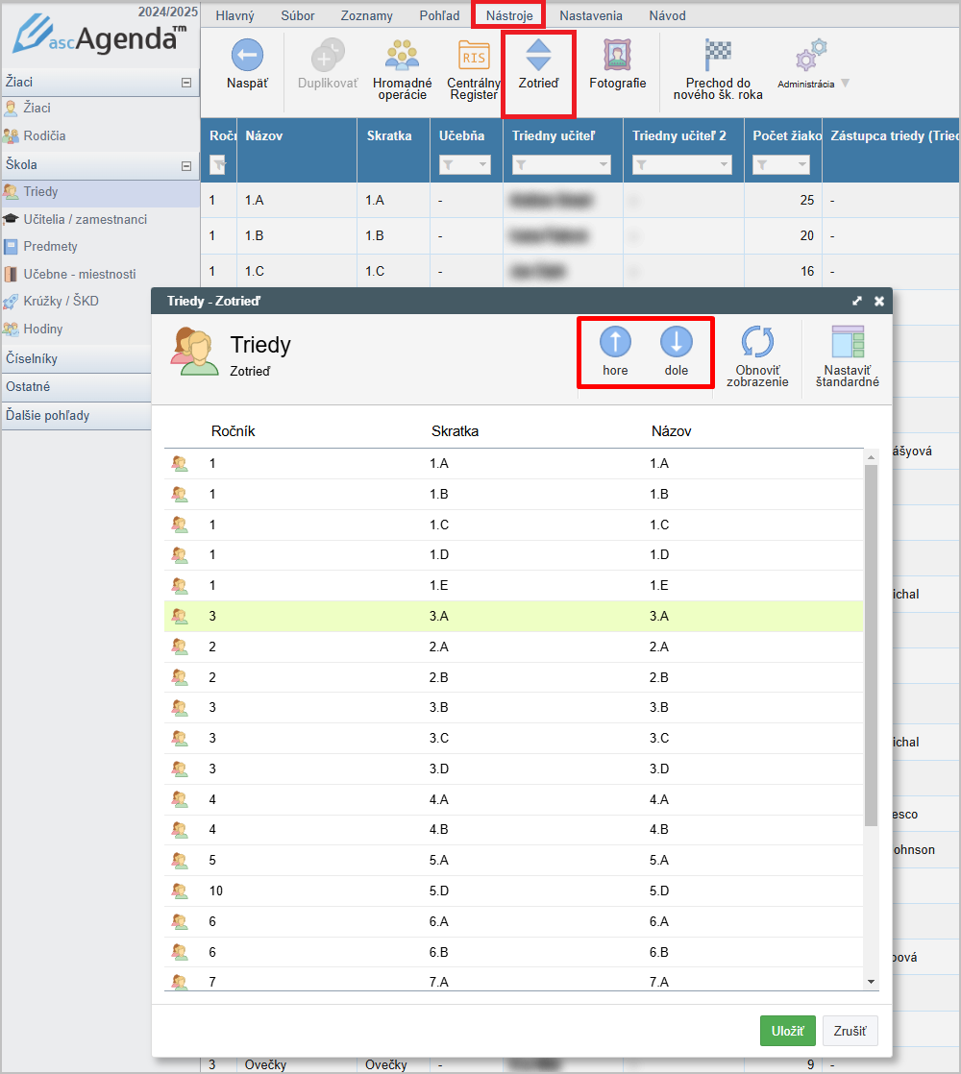Click the Naspäť back arrow icon
The height and width of the screenshot is (1074, 961).
pos(247,56)
